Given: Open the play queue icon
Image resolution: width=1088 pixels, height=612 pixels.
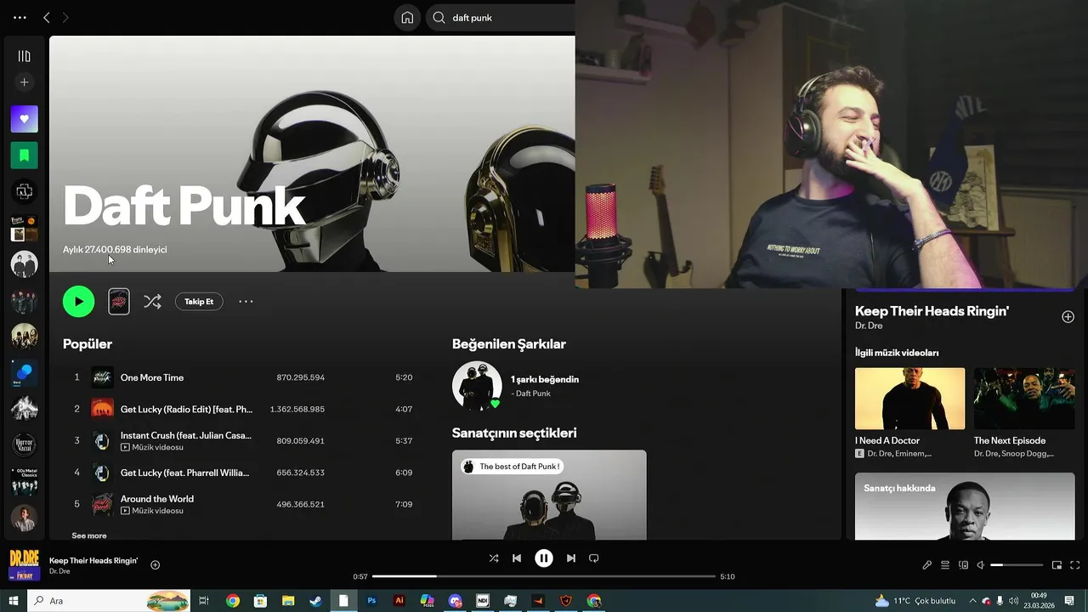Looking at the screenshot, I should coord(945,564).
